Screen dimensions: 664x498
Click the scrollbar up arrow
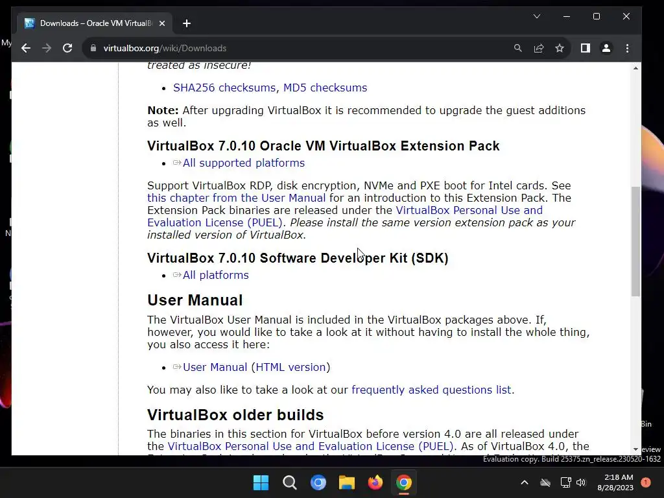point(635,67)
